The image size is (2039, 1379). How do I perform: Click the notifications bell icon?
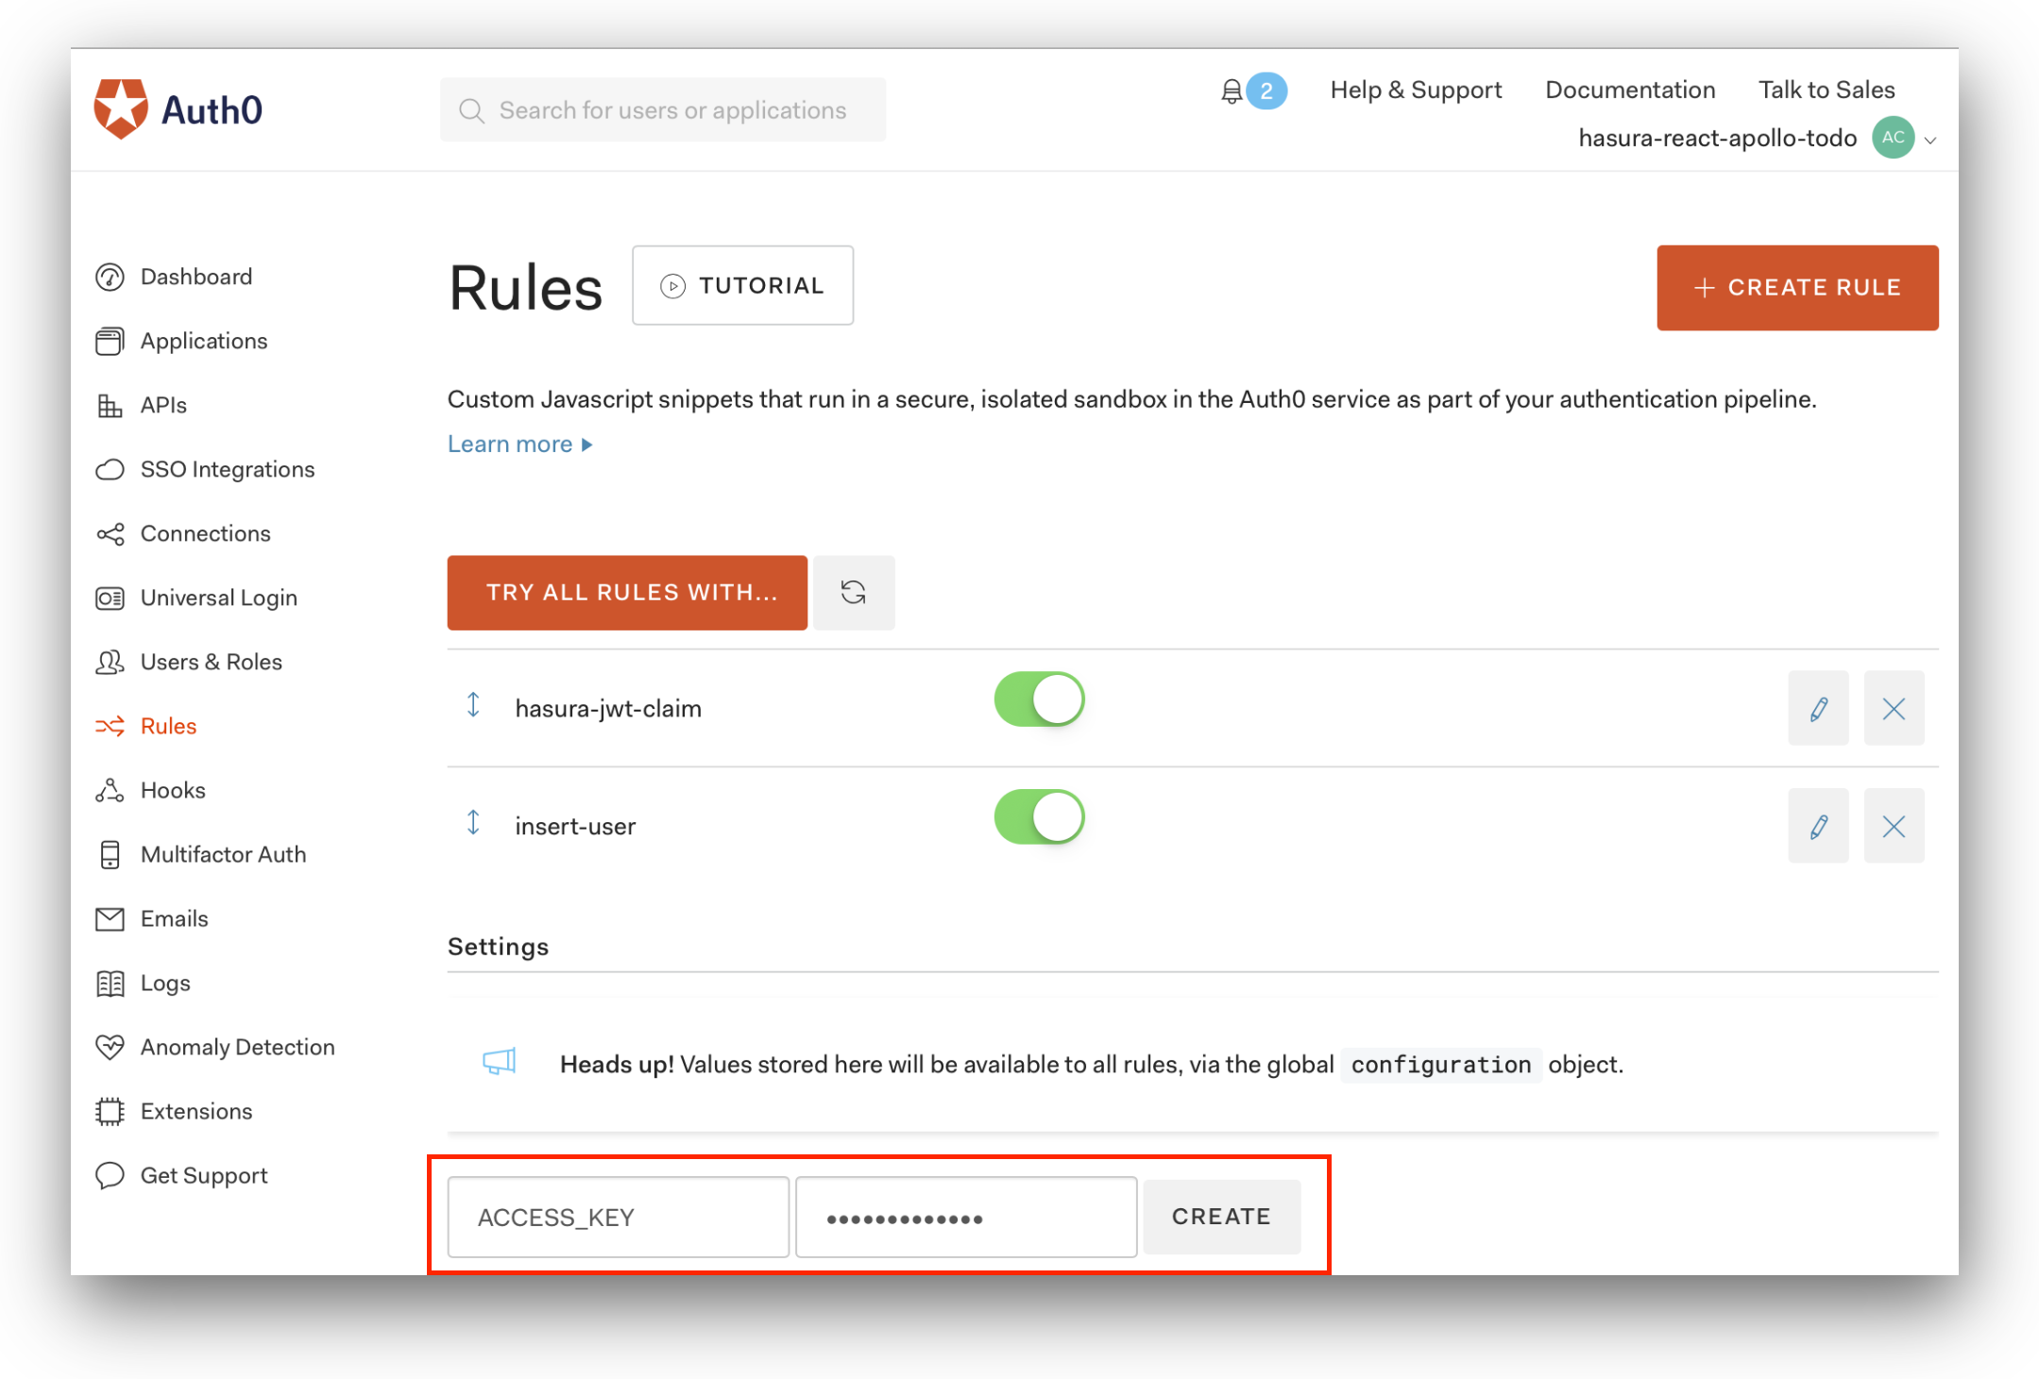(x=1231, y=92)
